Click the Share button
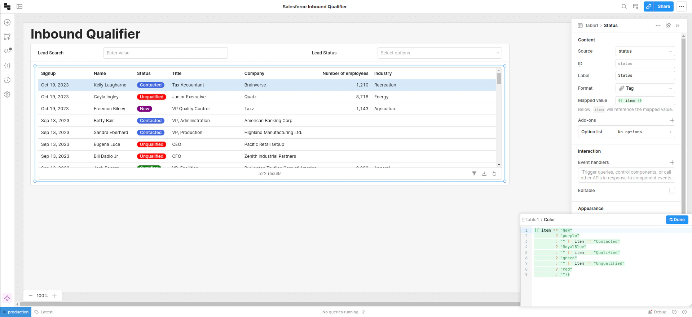This screenshot has width=692, height=317. tap(664, 6)
